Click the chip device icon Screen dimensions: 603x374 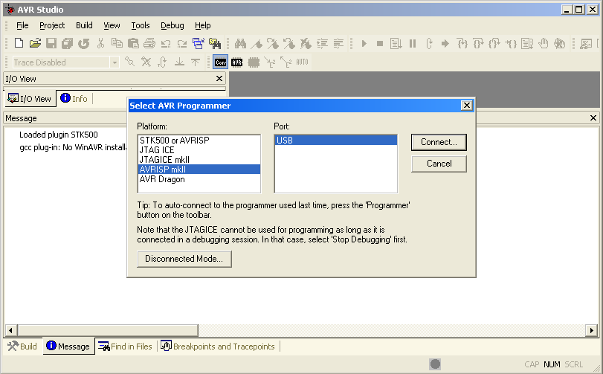pos(254,62)
